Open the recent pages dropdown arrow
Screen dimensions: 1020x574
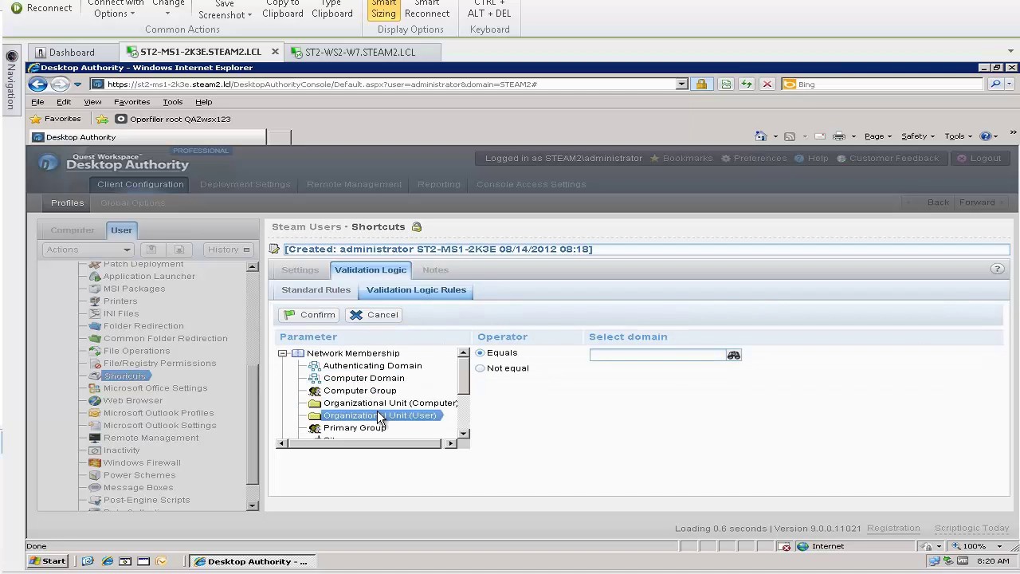tap(77, 84)
